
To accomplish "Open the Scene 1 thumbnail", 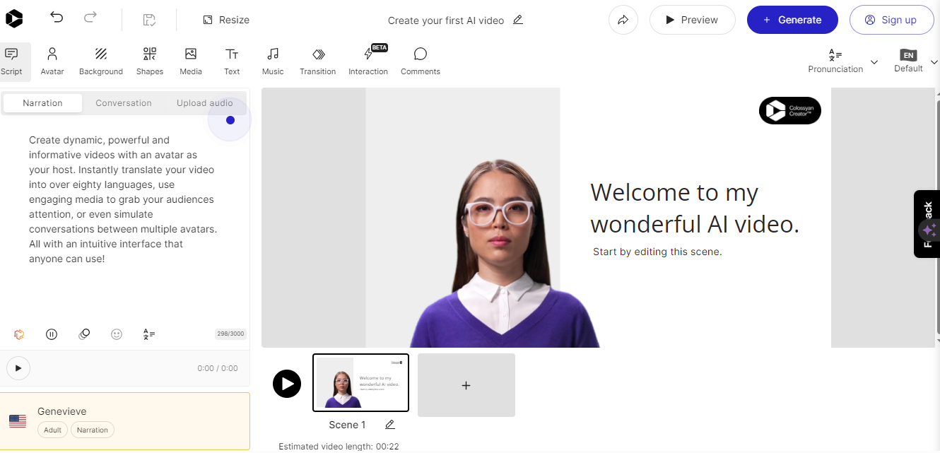I will 360,382.
